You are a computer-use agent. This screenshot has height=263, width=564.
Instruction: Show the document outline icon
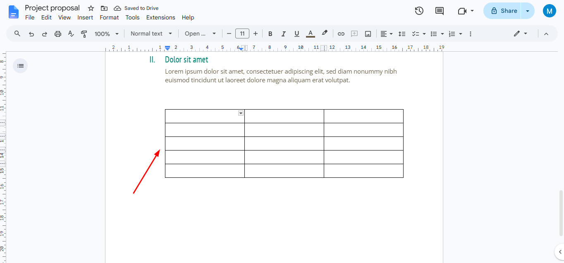coord(20,66)
